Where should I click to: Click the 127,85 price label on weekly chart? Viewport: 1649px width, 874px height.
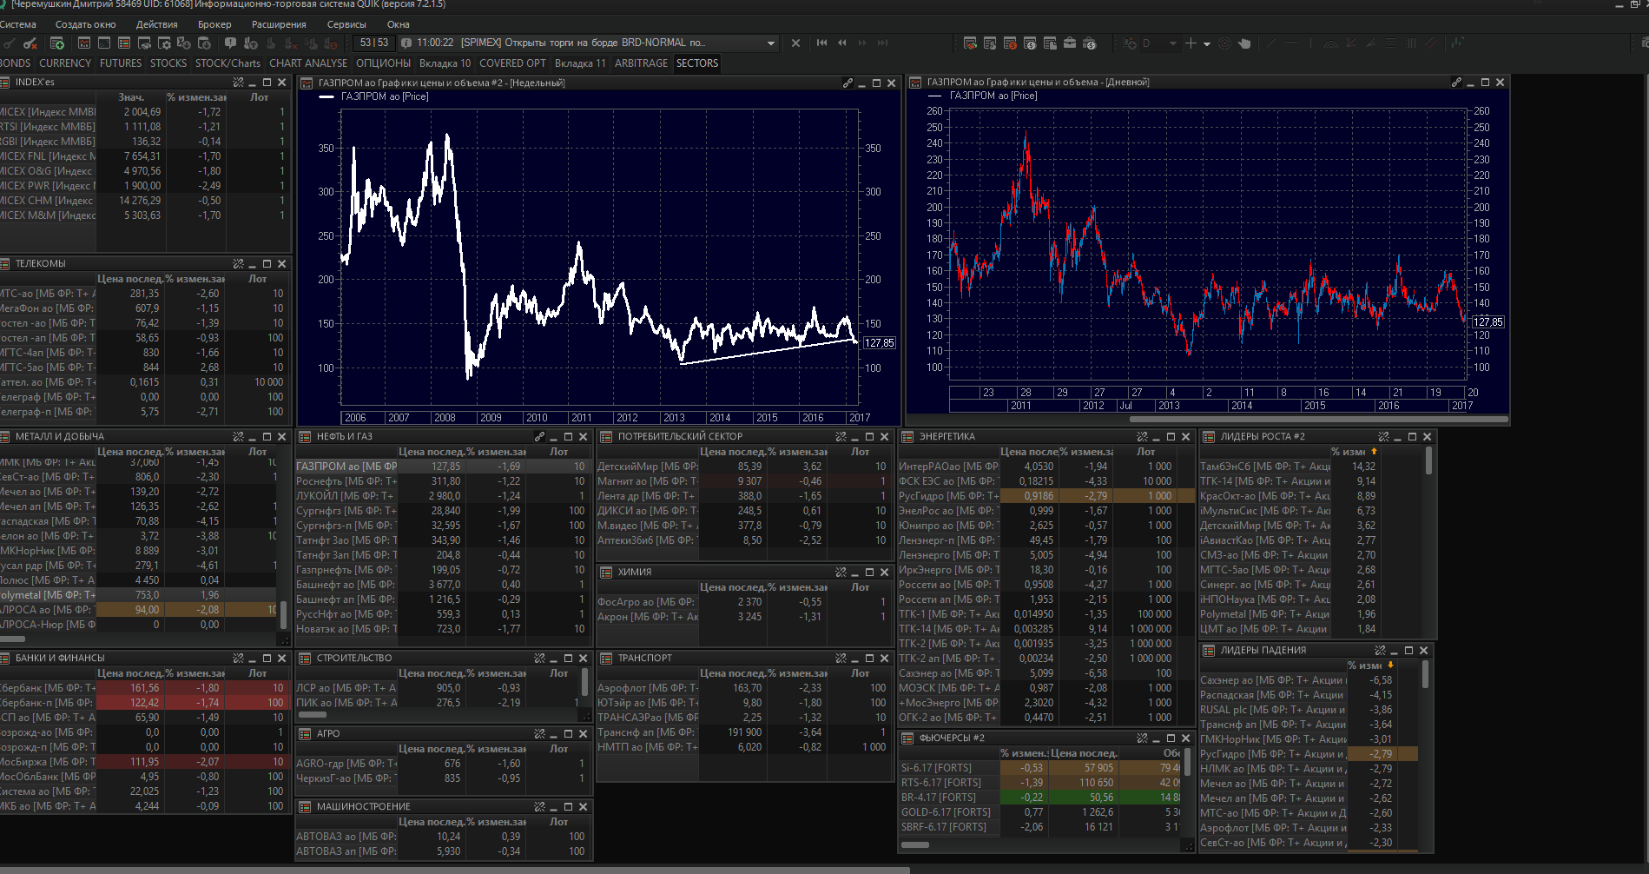pos(880,343)
